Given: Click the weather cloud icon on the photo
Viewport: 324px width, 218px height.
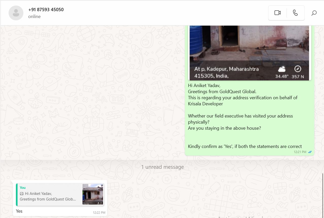Looking at the screenshot, I should pos(282,69).
